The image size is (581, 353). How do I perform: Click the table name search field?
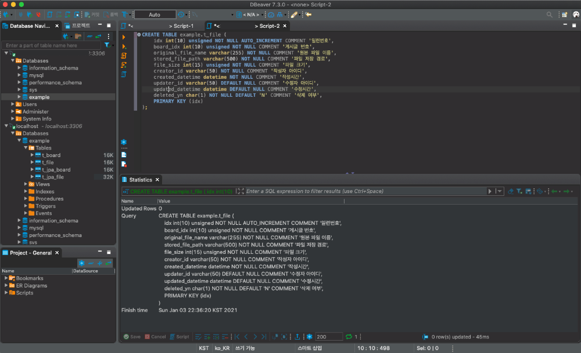pyautogui.click(x=52, y=45)
